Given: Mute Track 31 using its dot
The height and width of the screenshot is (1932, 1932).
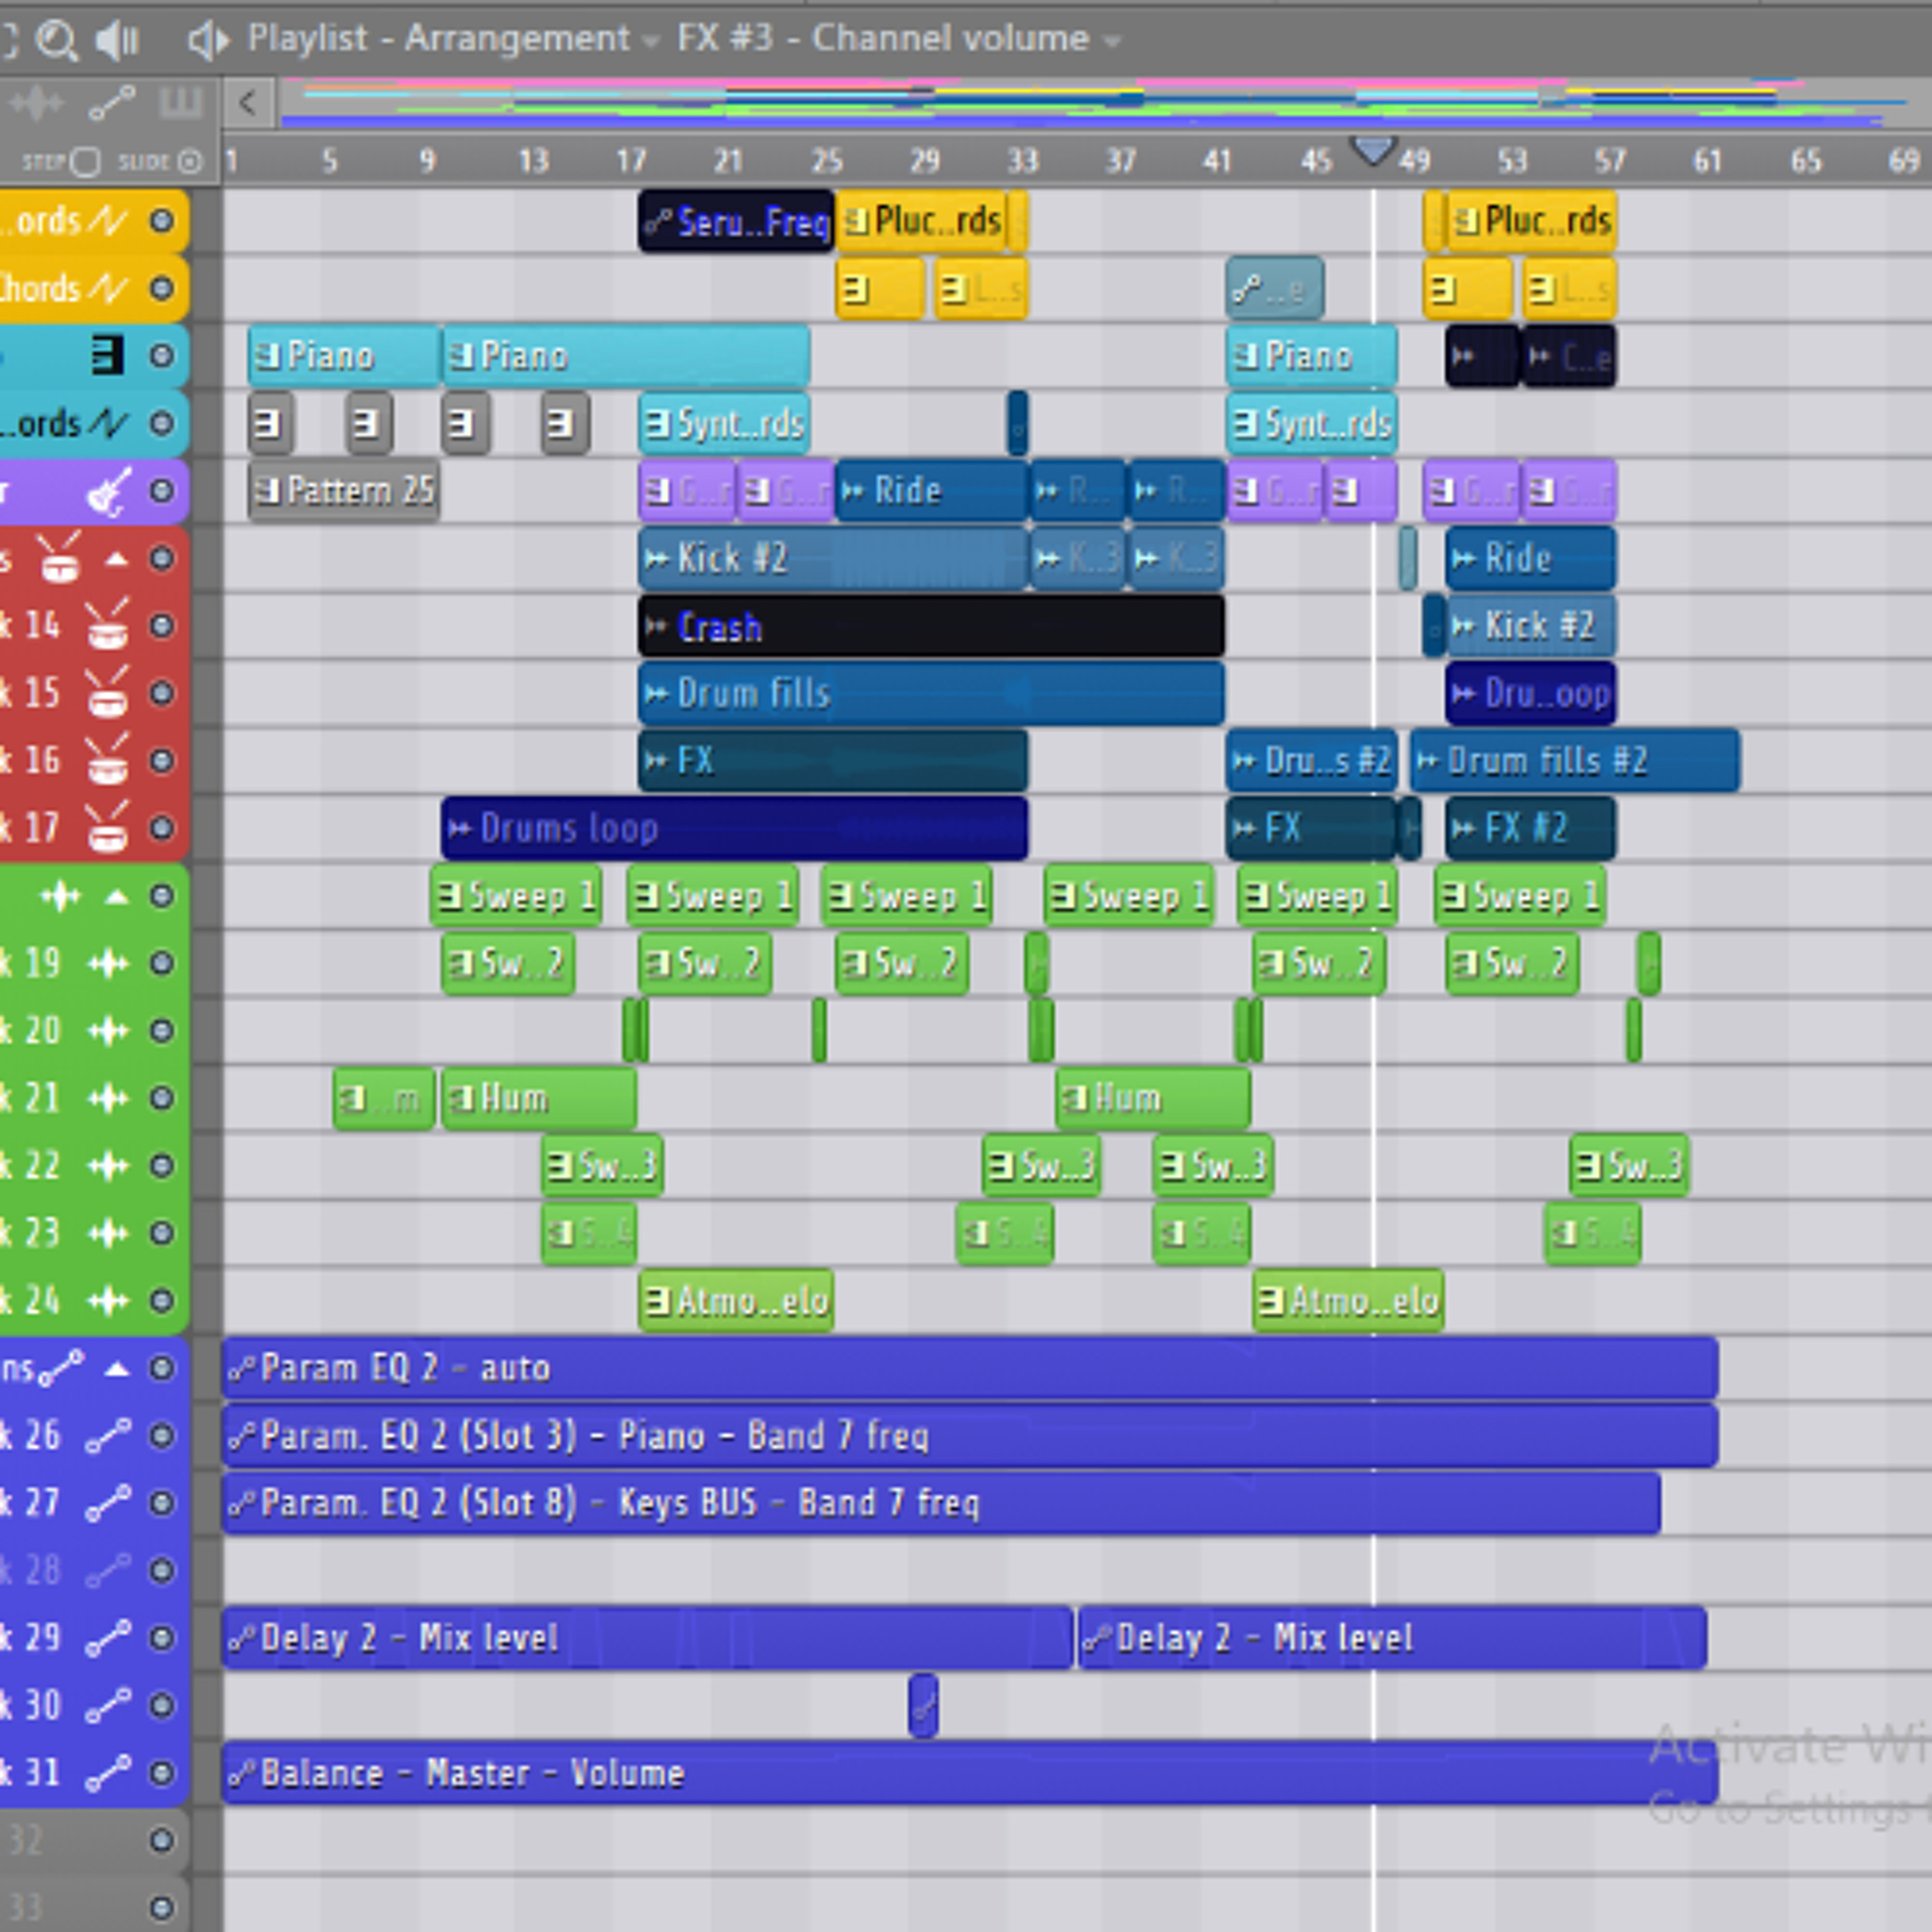Looking at the screenshot, I should [161, 1773].
